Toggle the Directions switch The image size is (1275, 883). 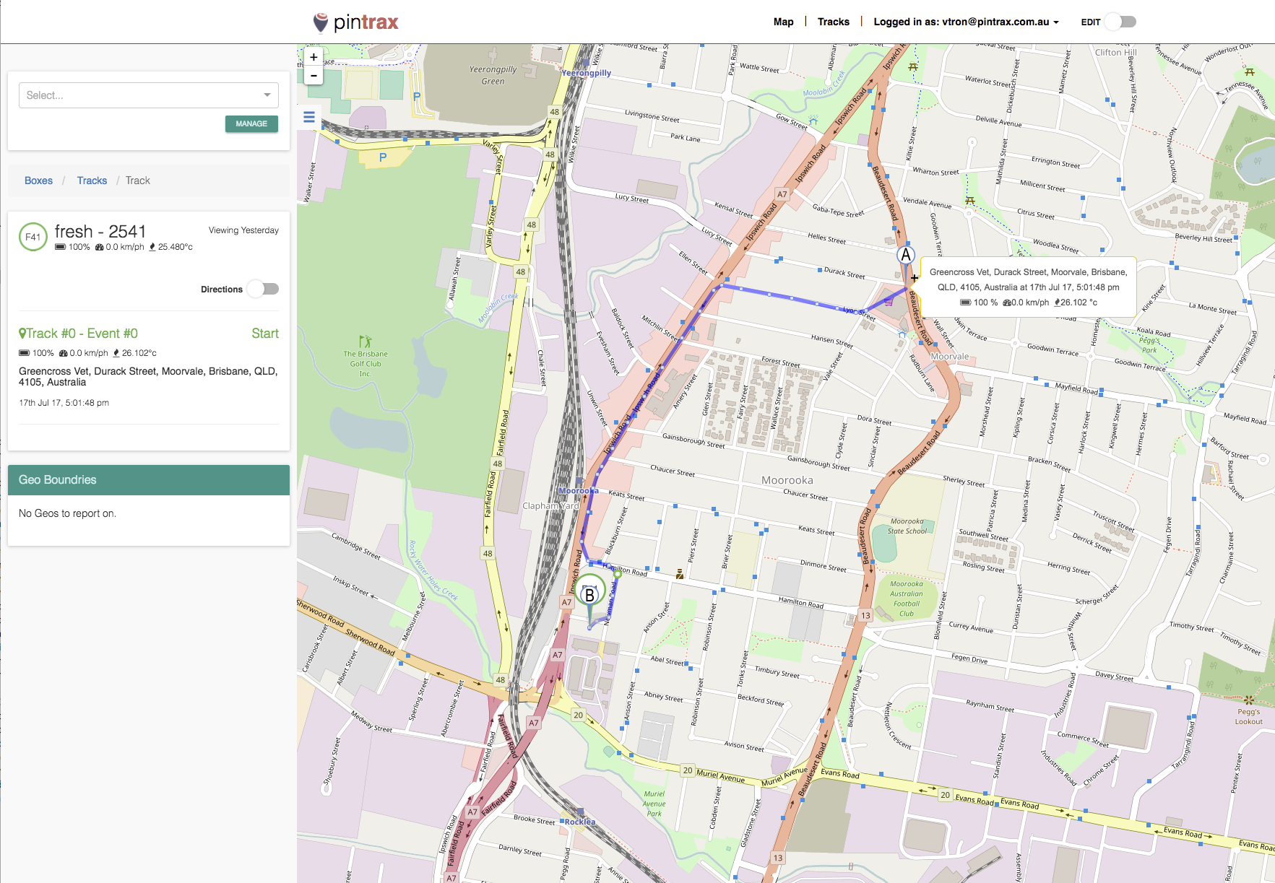263,289
